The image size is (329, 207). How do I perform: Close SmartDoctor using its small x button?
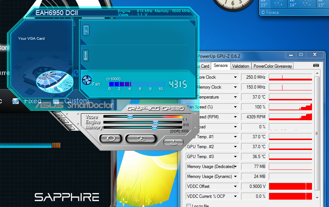tap(64, 121)
